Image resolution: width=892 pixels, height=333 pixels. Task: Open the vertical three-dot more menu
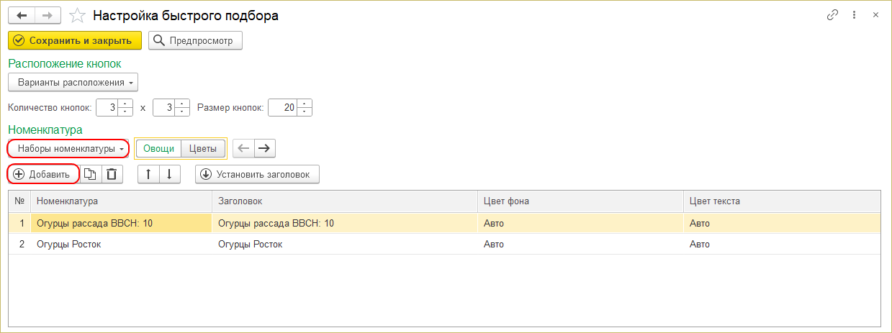854,15
